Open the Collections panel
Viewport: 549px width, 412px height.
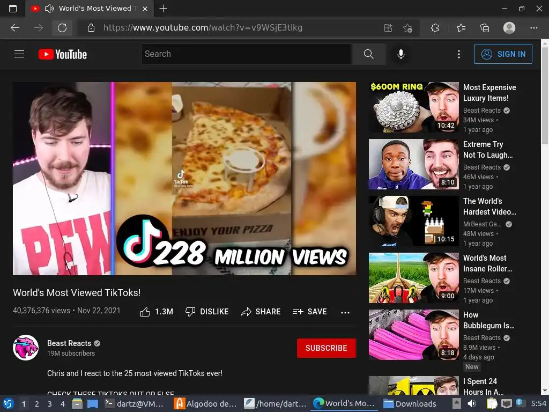(x=485, y=28)
